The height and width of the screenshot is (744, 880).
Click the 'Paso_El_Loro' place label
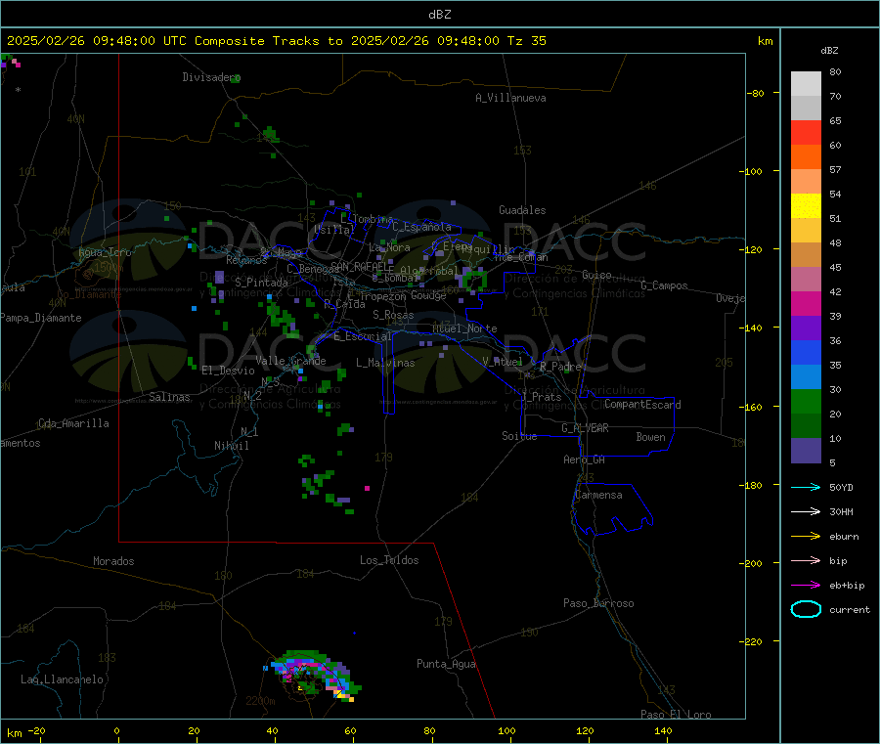(x=677, y=715)
